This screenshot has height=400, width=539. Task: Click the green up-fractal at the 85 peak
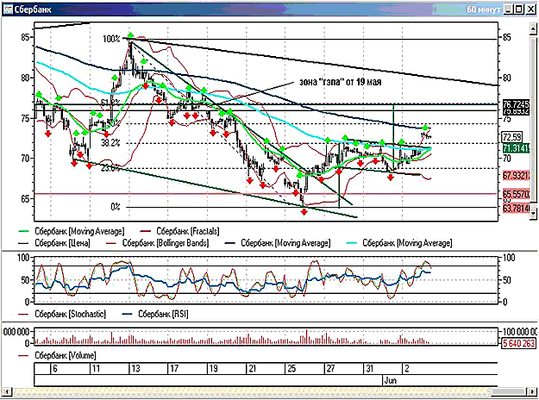[130, 35]
